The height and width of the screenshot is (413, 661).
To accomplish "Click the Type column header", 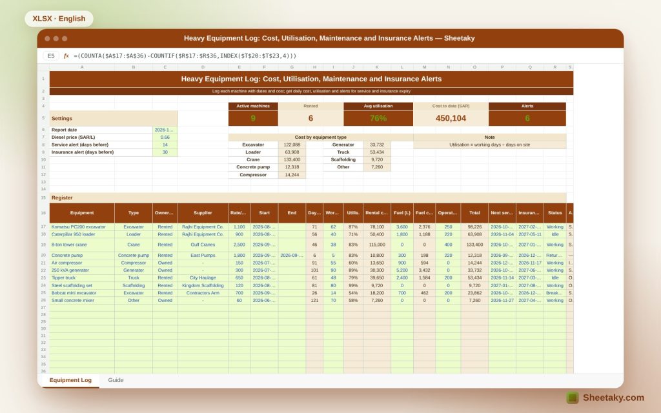I will (133, 213).
